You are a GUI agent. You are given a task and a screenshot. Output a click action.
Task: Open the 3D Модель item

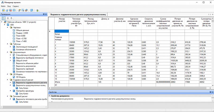[21, 77]
